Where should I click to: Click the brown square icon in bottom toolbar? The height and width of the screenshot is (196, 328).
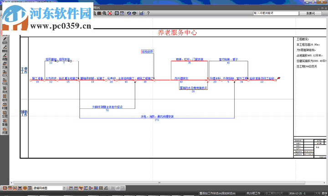[x=25, y=188]
